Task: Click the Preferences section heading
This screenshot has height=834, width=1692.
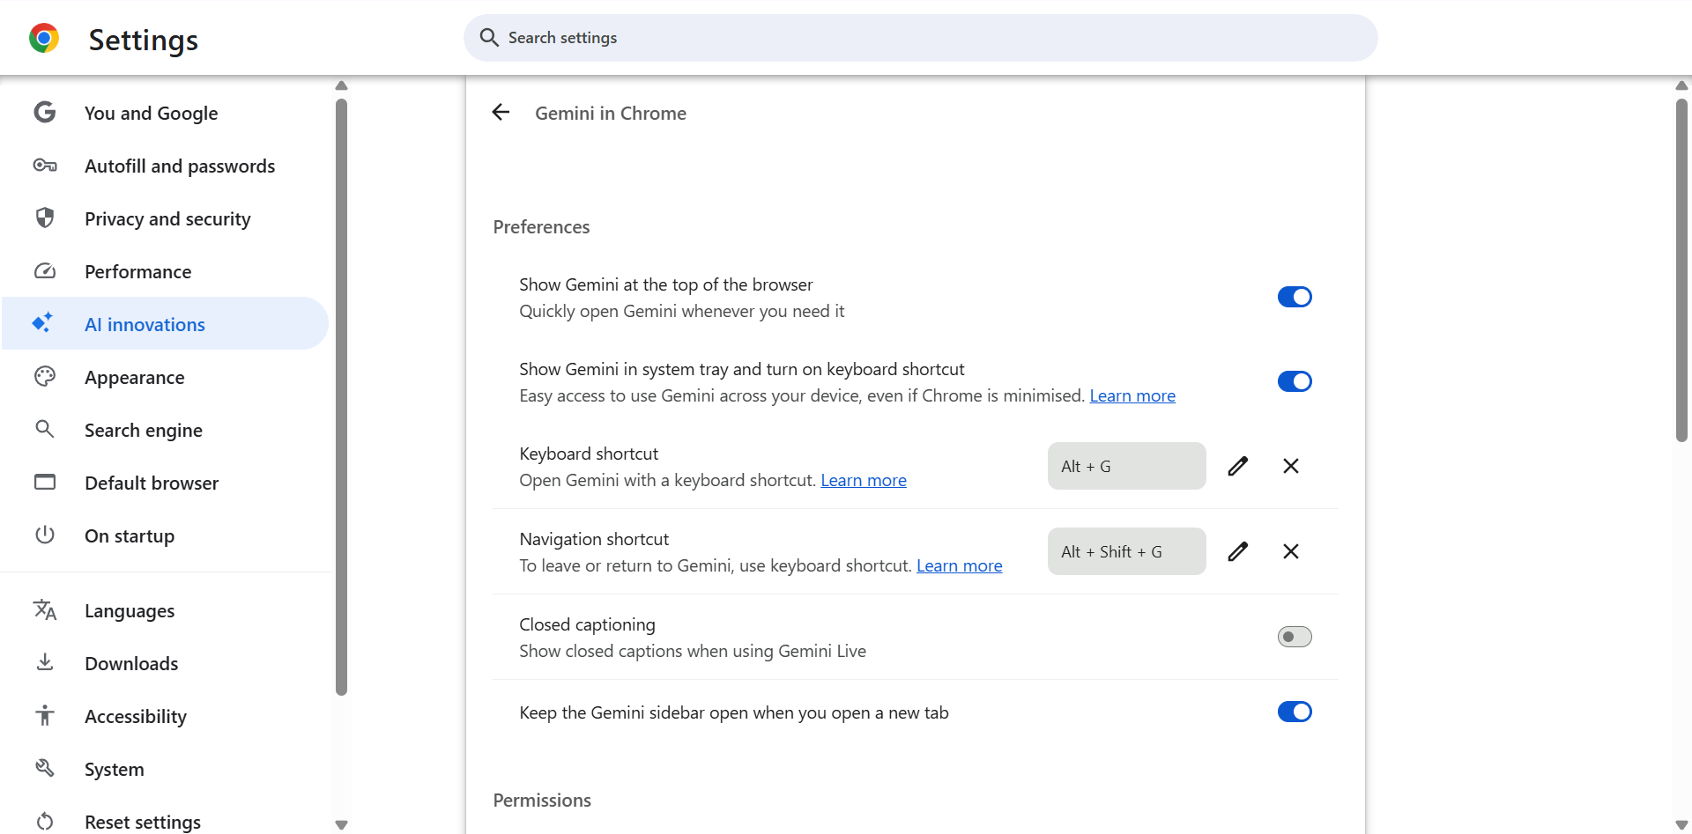Action: tap(541, 226)
